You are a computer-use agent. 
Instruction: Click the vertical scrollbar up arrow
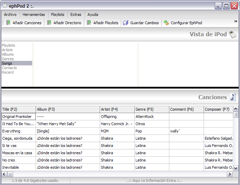coord(236,109)
